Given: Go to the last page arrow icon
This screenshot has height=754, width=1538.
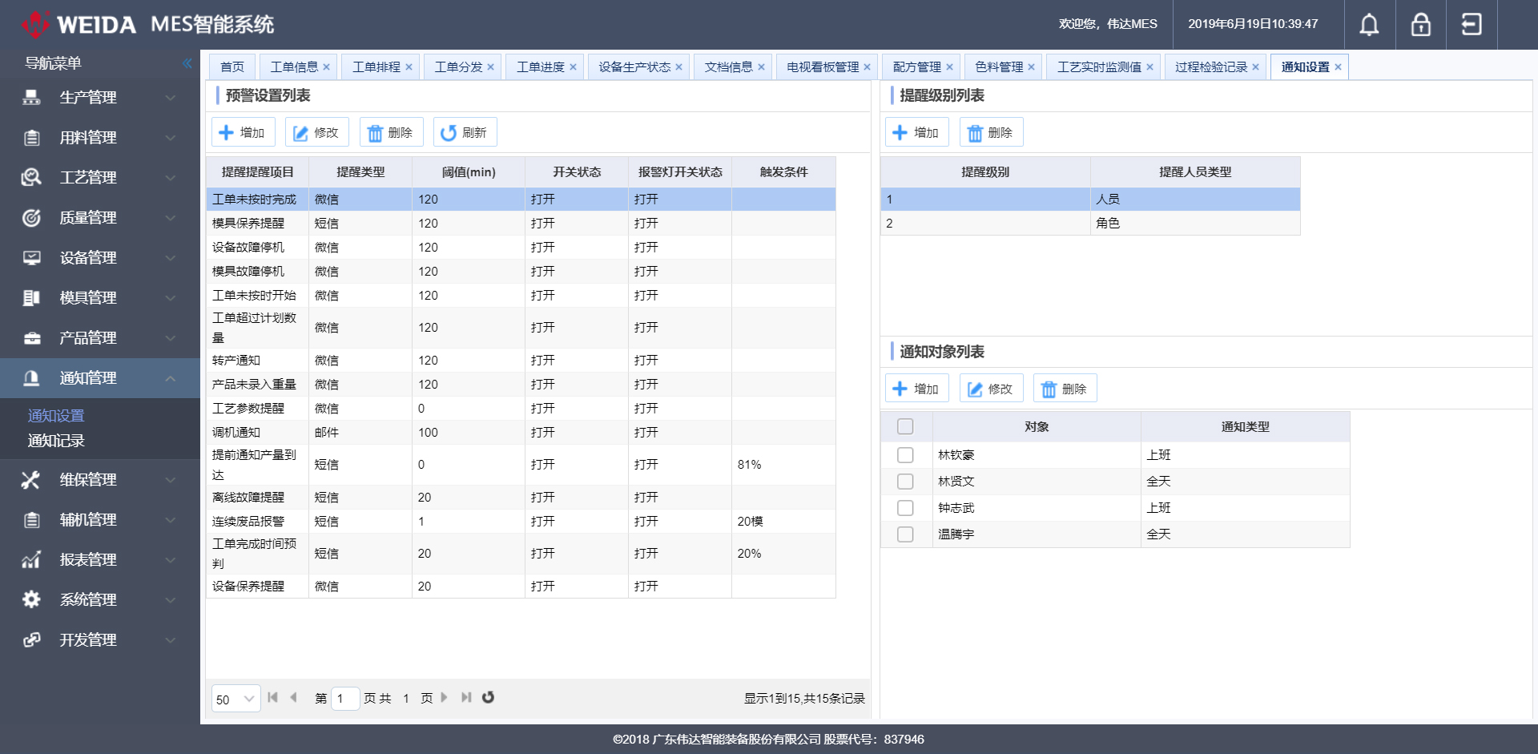Looking at the screenshot, I should click(x=466, y=698).
